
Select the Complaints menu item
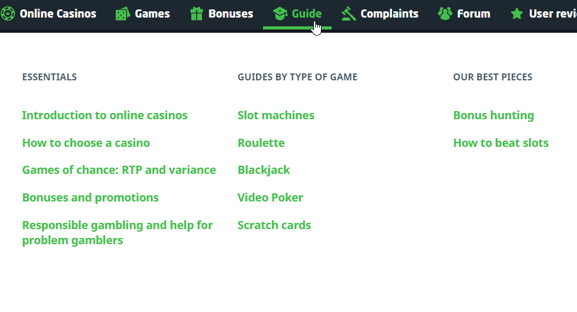pos(389,14)
